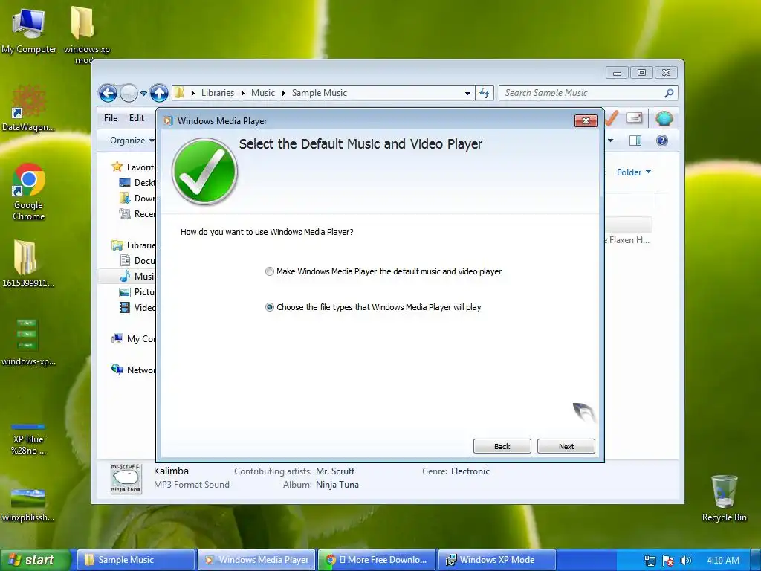Select Videos in the navigation pane
This screenshot has width=761, height=571.
(137, 307)
